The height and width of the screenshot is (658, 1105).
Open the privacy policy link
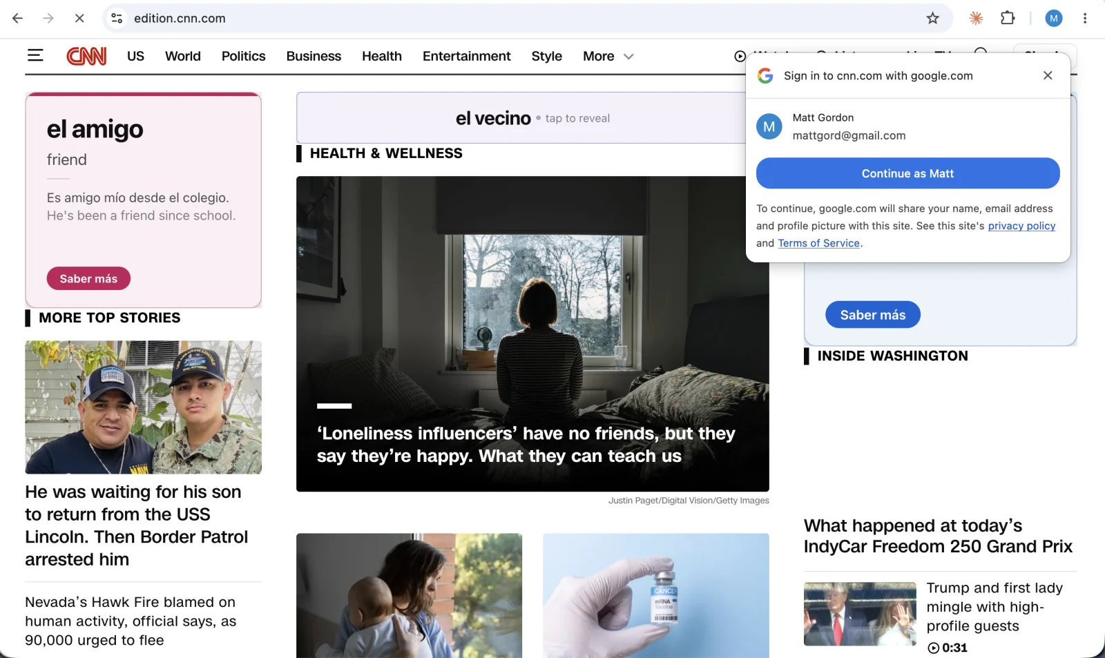tap(1021, 226)
